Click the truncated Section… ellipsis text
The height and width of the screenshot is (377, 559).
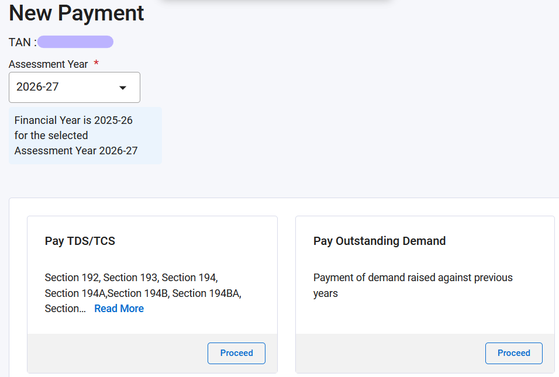point(65,309)
